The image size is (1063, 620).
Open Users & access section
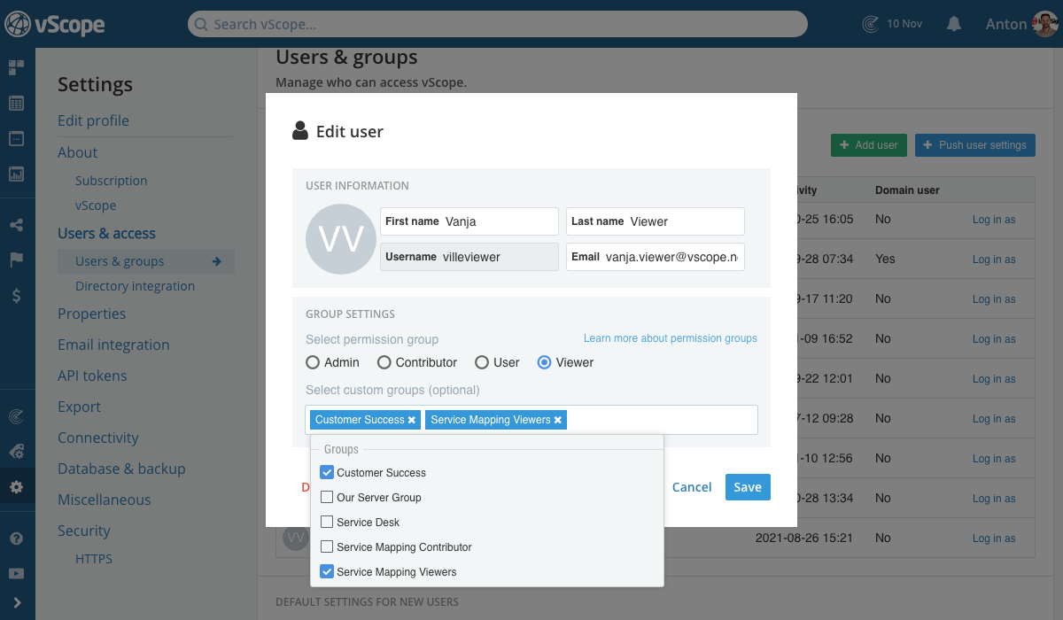106,233
